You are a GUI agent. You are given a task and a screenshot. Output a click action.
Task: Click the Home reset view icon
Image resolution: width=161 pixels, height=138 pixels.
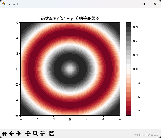pos(4,133)
